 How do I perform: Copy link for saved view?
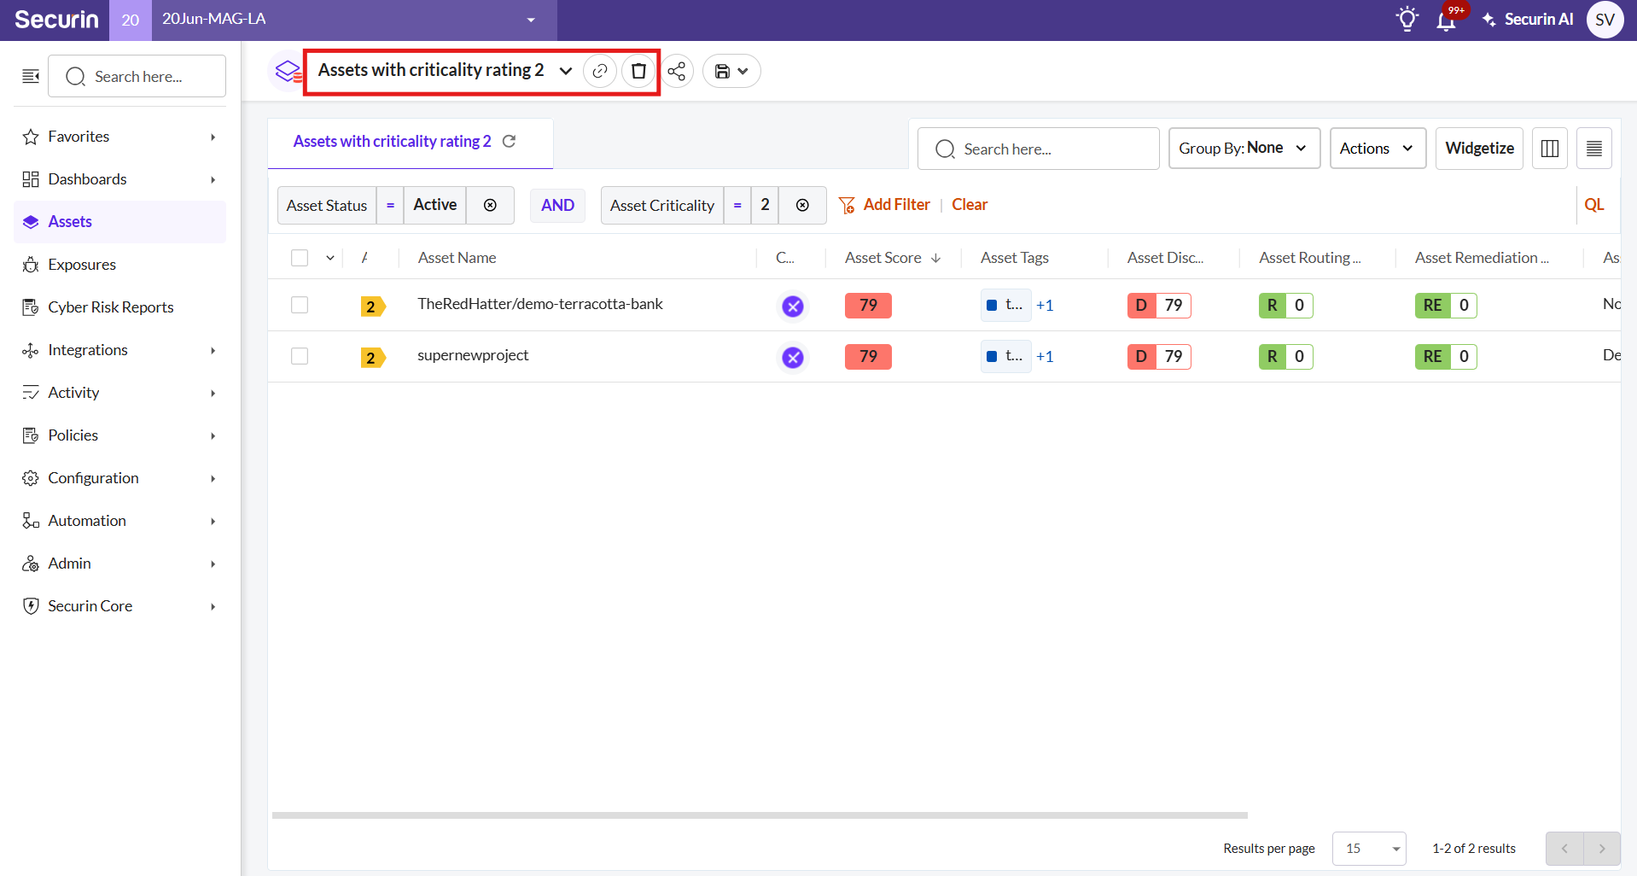point(600,71)
